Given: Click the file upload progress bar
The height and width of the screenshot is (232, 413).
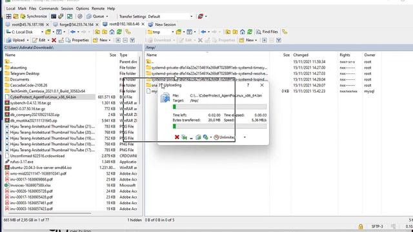Looking at the screenshot, I should (x=219, y=106).
